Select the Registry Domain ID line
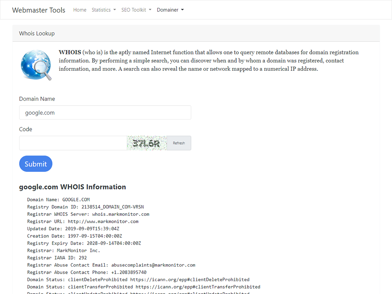Image resolution: width=392 pixels, height=294 pixels. 85,207
